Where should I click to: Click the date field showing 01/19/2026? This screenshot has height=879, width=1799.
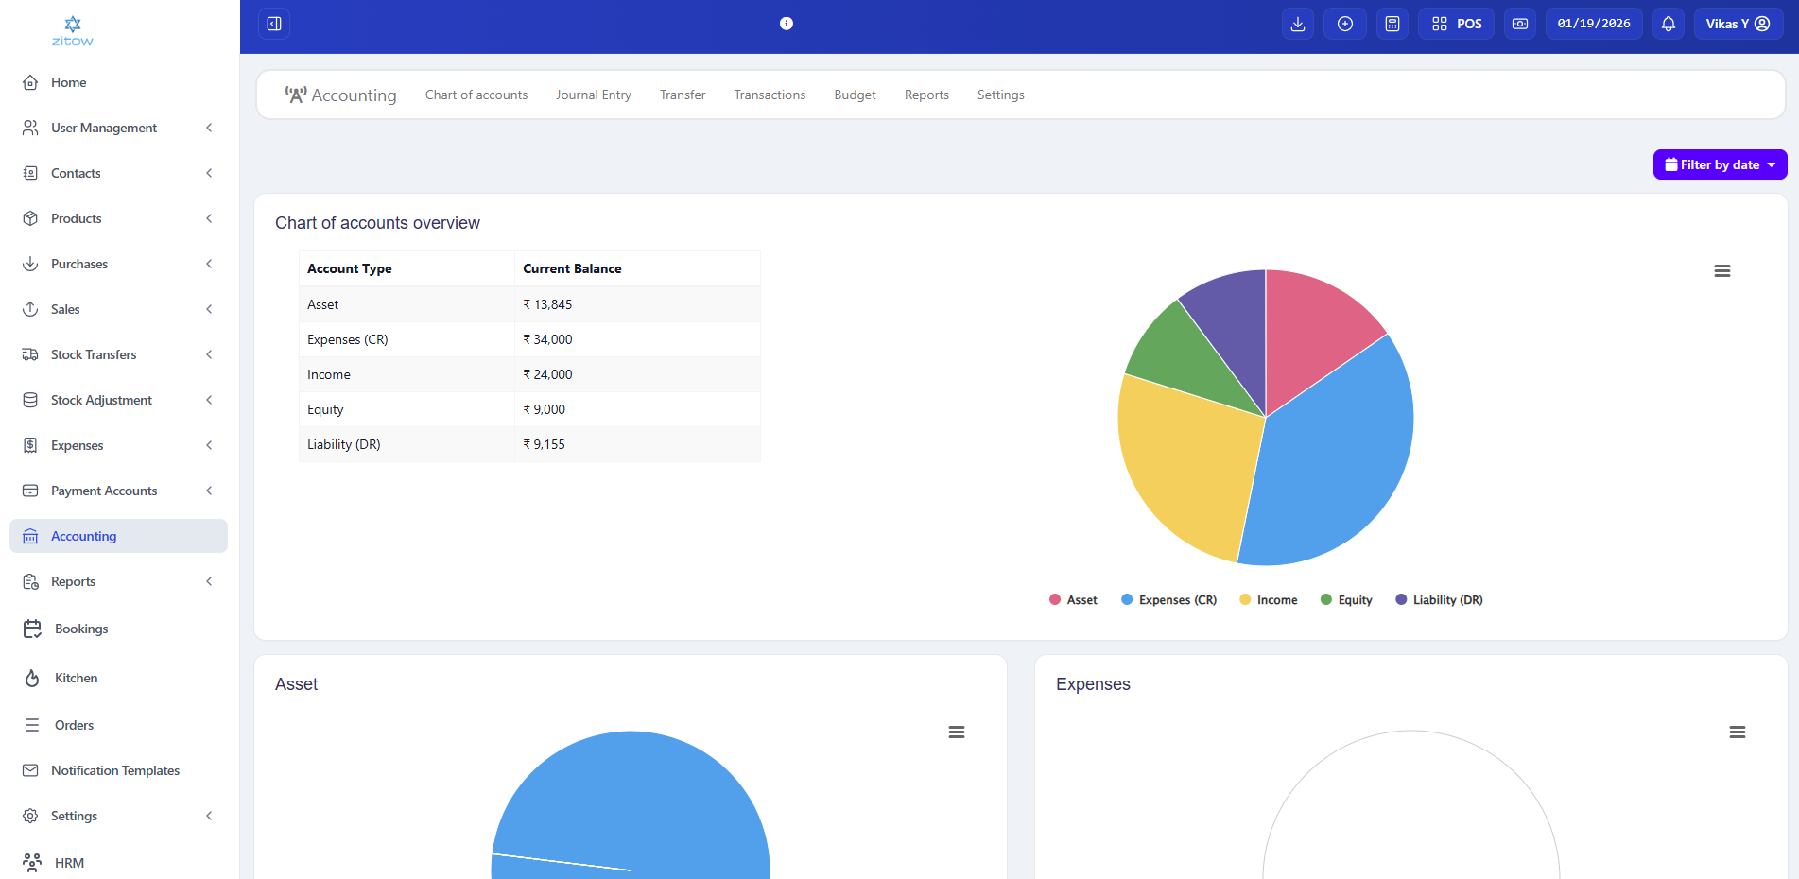[x=1594, y=23]
